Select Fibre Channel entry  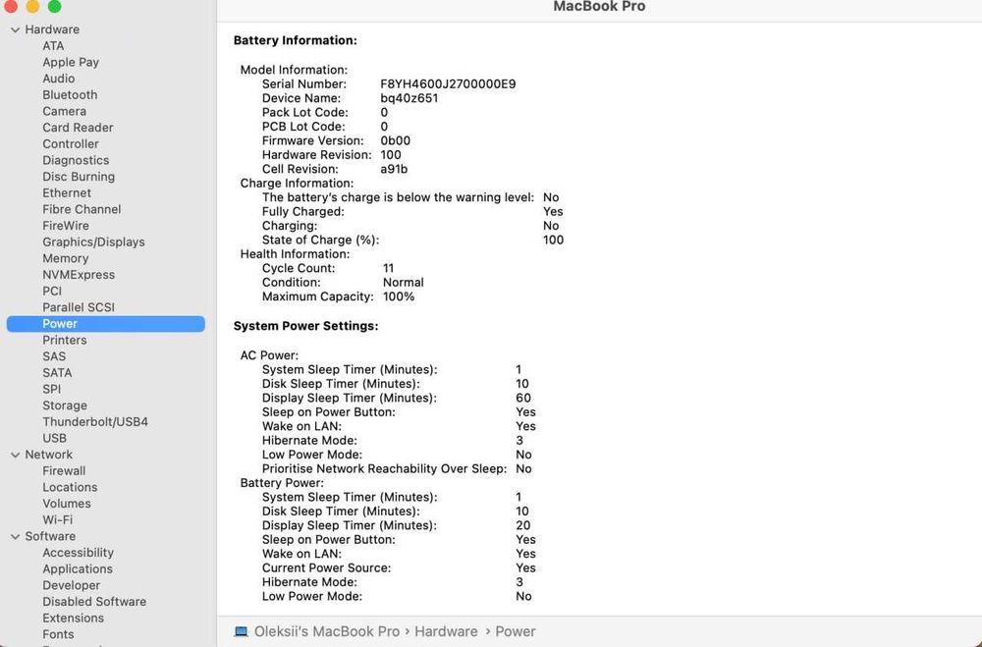pyautogui.click(x=82, y=208)
